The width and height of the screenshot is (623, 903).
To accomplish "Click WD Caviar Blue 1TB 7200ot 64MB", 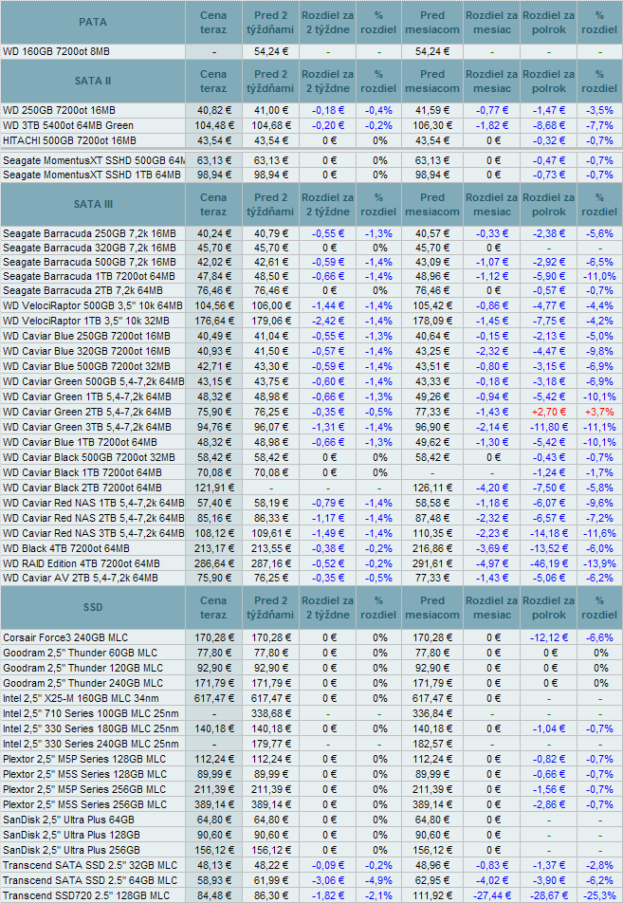I will click(80, 442).
